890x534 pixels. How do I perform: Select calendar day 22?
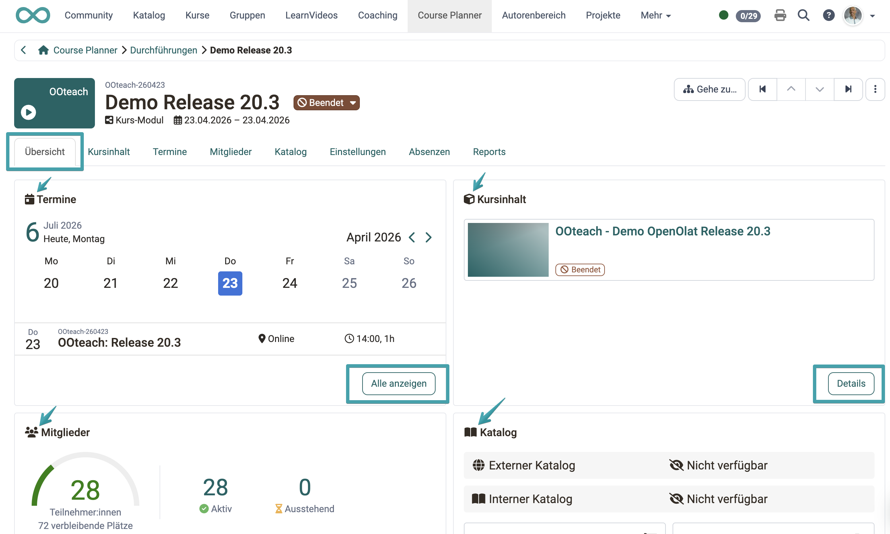(x=170, y=283)
